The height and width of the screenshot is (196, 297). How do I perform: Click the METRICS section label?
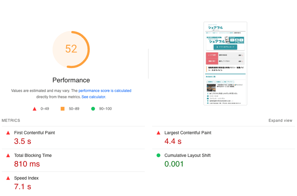pos(11,121)
